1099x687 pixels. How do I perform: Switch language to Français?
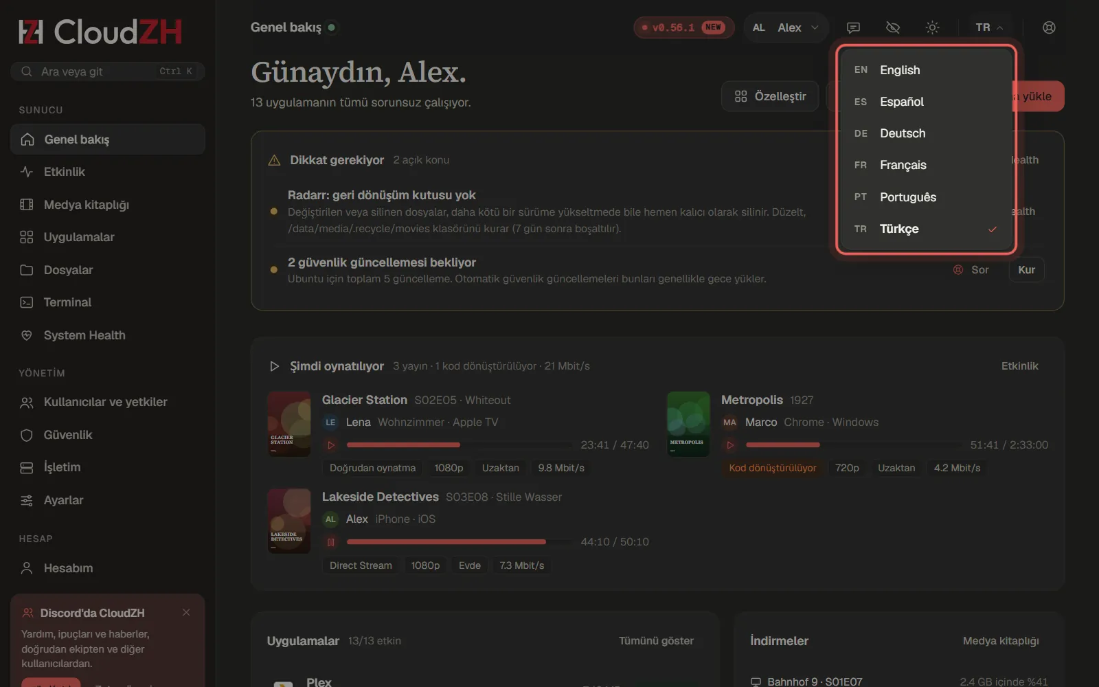pyautogui.click(x=925, y=165)
